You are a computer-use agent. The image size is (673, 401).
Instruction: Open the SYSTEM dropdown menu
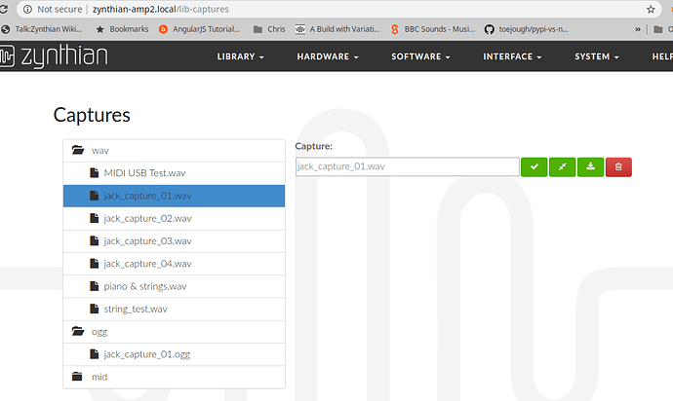click(x=597, y=56)
